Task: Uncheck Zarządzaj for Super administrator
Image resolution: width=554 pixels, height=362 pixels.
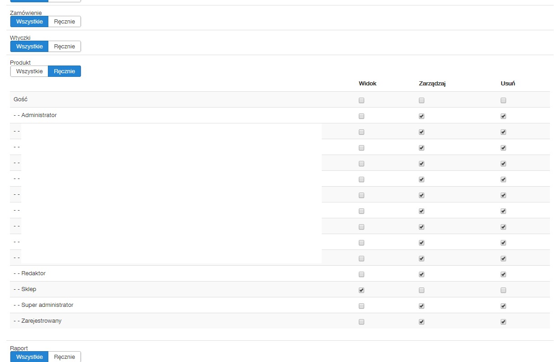Action: [422, 306]
